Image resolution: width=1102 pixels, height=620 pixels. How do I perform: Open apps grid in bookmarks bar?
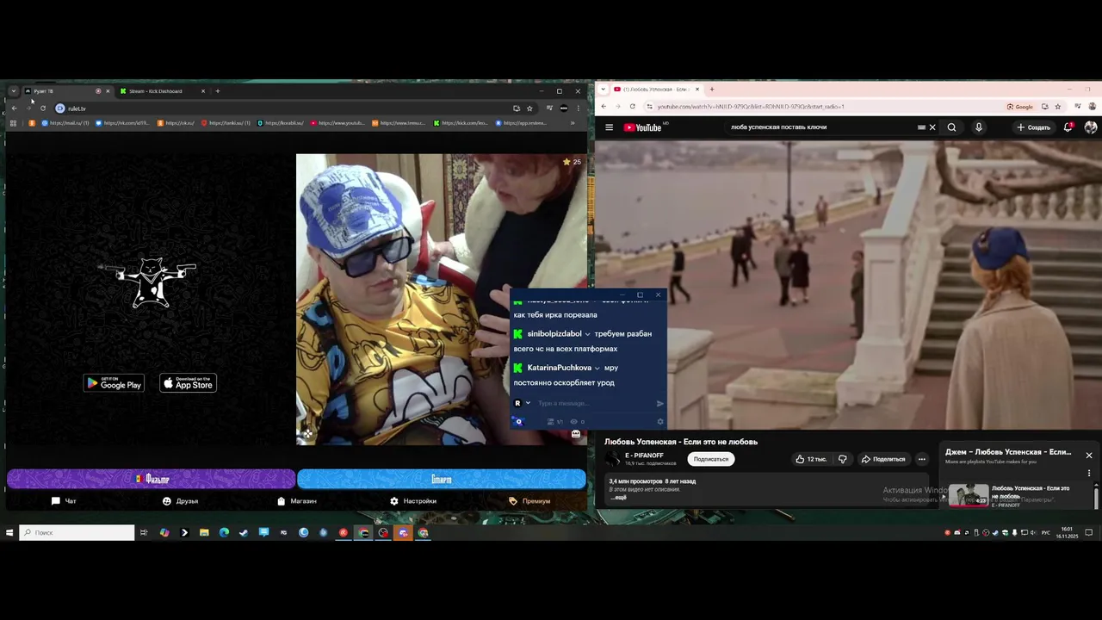click(13, 123)
